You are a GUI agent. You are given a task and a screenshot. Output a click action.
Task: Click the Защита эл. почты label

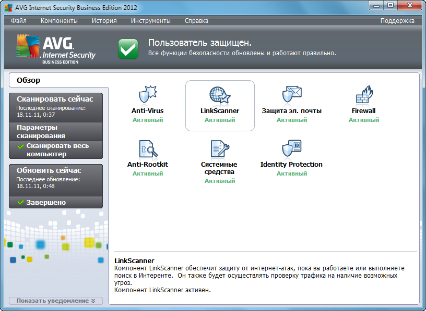[291, 110]
